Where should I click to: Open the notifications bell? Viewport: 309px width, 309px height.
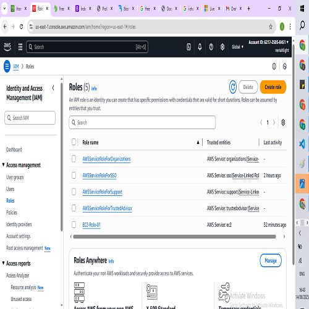[200, 47]
